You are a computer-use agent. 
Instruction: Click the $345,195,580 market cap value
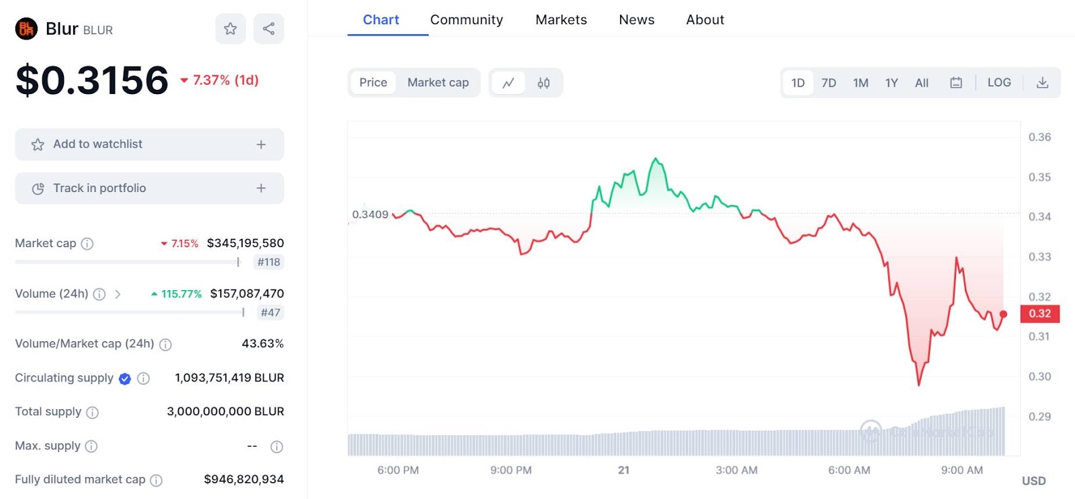pos(245,243)
